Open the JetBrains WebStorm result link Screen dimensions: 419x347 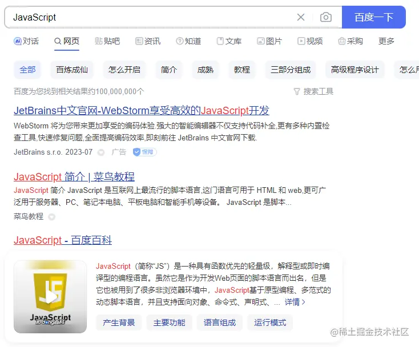tap(142, 110)
